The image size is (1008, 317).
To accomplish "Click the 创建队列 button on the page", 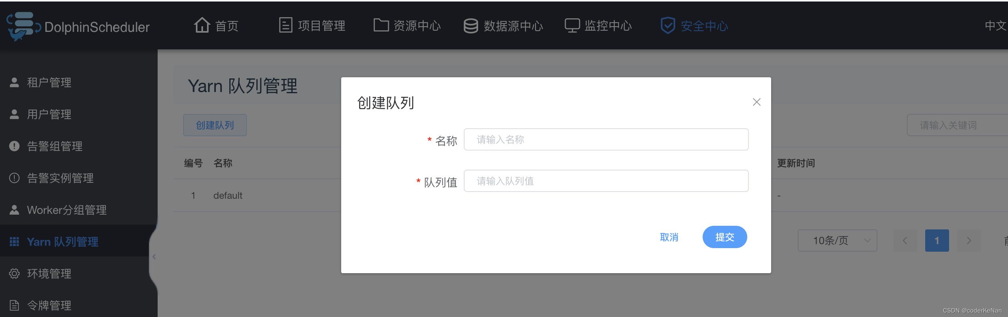I will point(215,125).
